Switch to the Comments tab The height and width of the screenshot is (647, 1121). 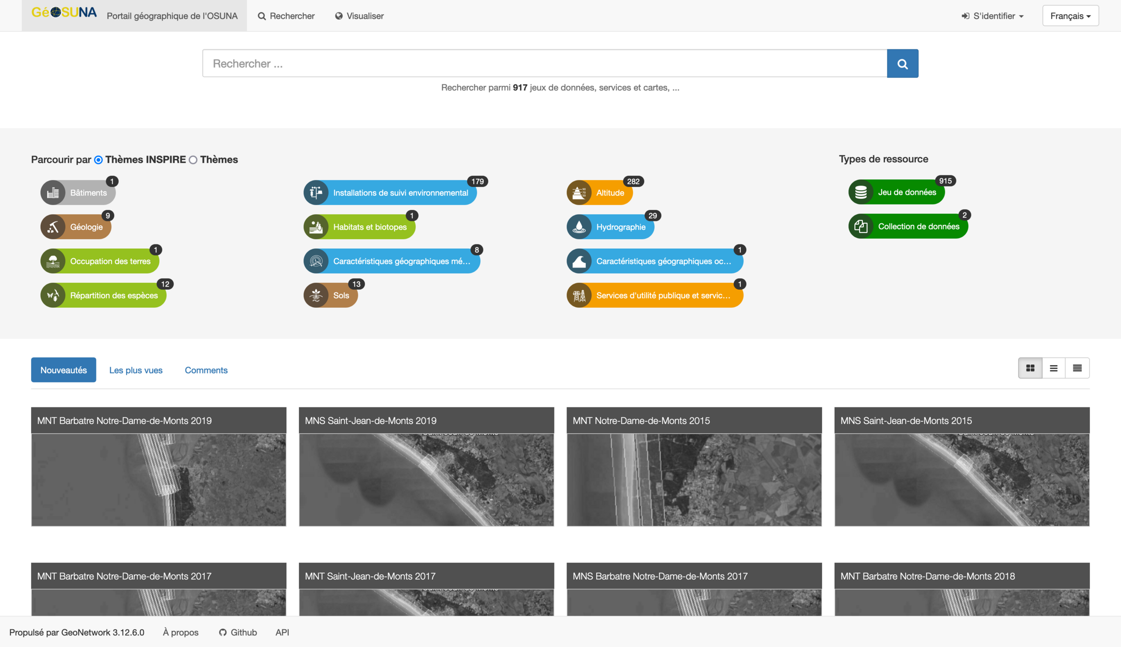(x=206, y=370)
